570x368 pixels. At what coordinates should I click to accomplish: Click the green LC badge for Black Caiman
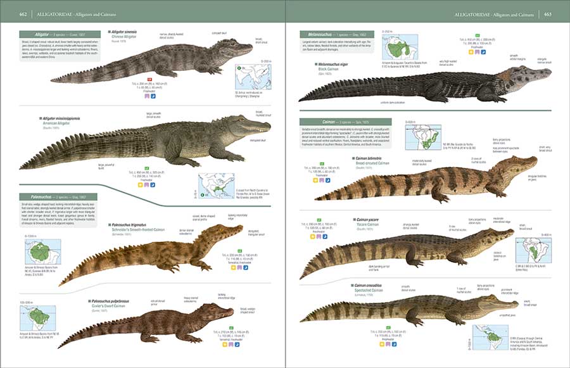(x=478, y=35)
